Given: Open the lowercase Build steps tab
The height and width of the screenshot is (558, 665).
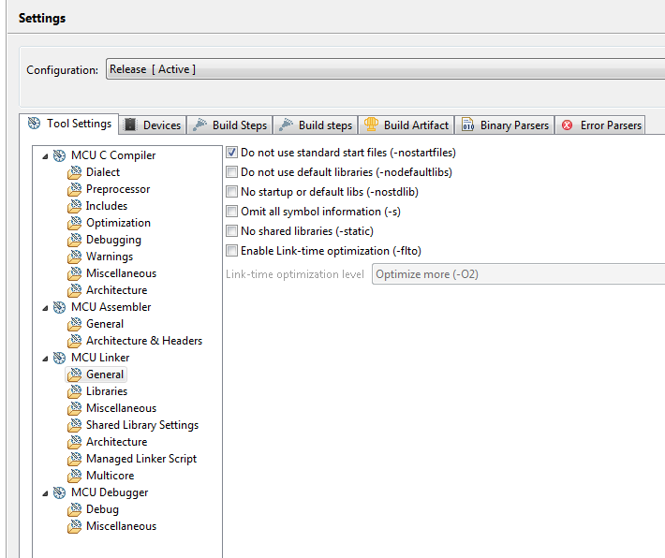Looking at the screenshot, I should 316,125.
